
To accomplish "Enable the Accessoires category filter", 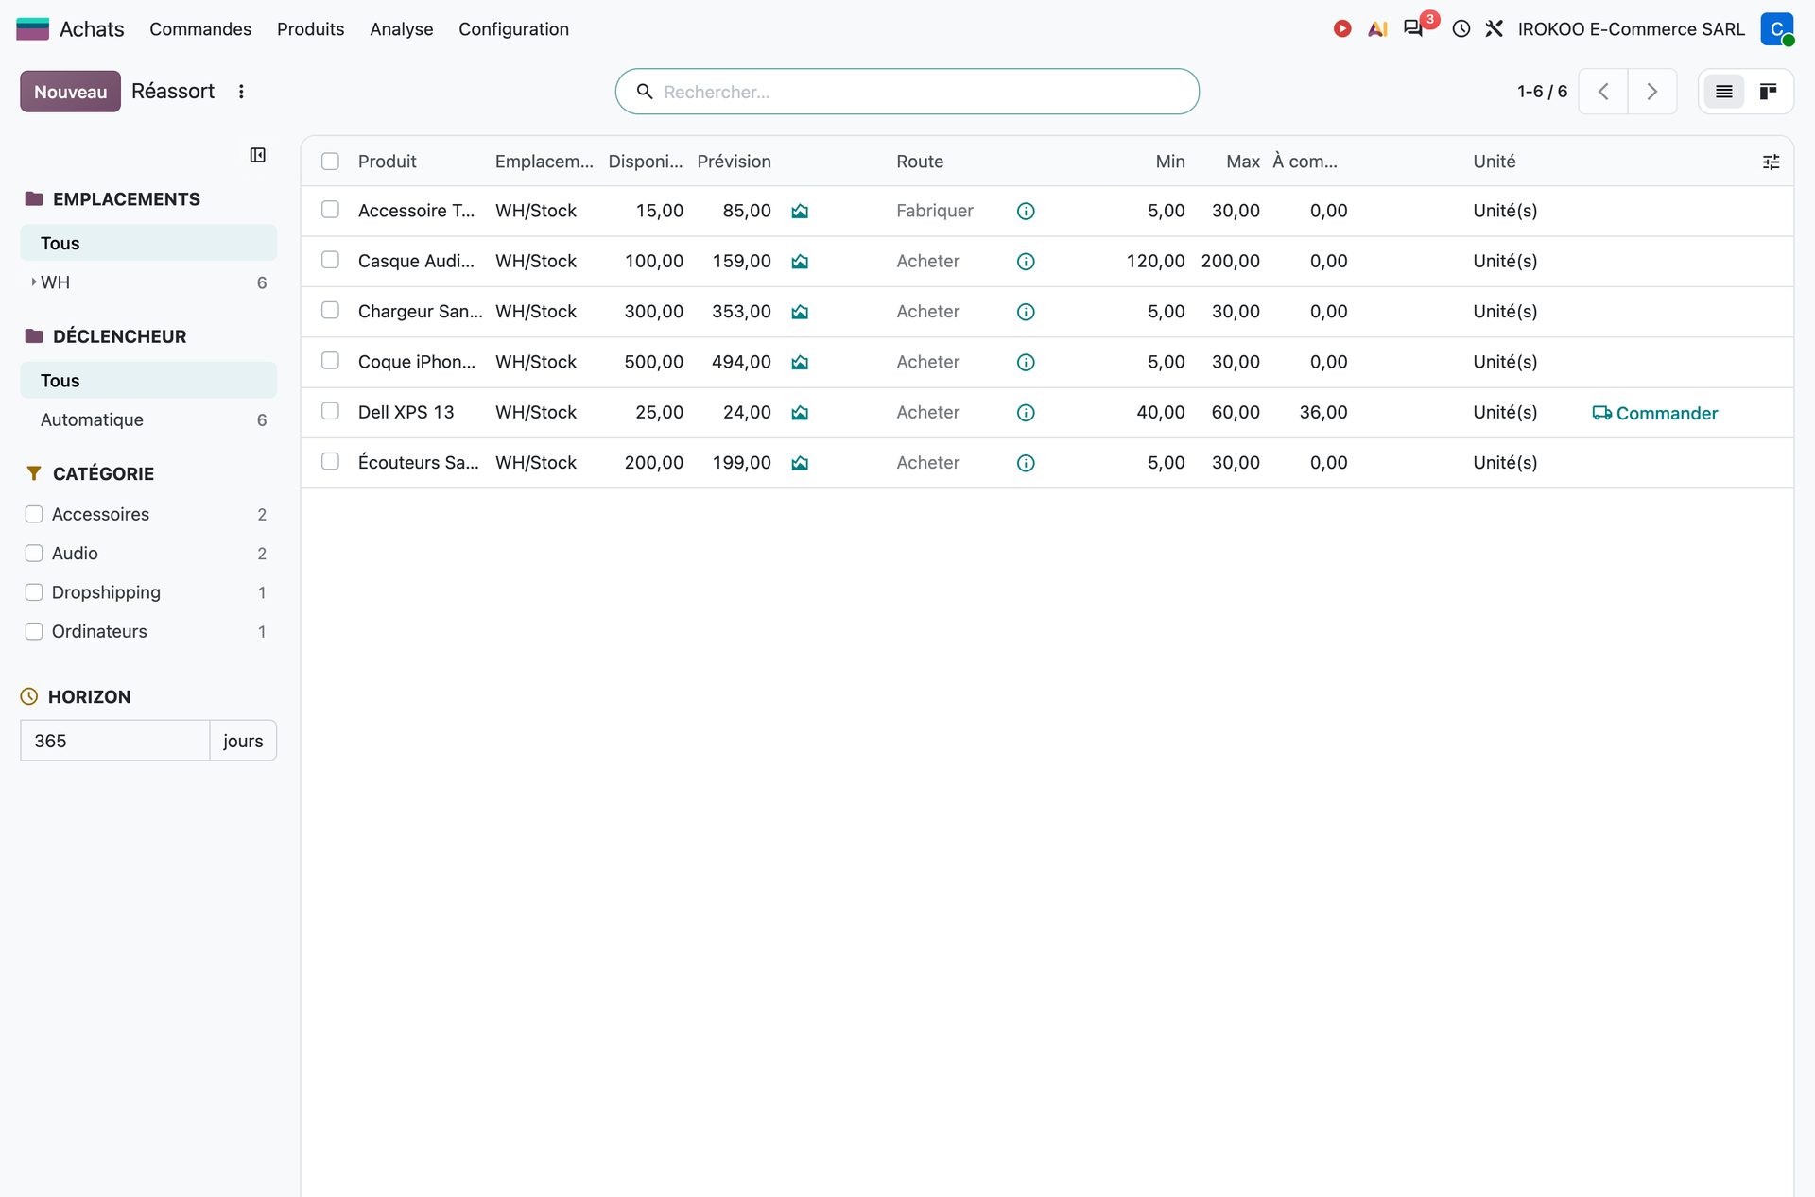I will [34, 514].
